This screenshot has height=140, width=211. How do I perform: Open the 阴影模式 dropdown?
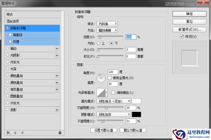[114, 115]
